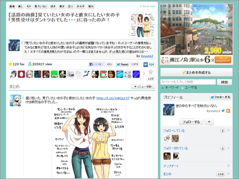The image size is (239, 179).
Task: Open first avatar under フォローしている
Action: [x=167, y=139]
